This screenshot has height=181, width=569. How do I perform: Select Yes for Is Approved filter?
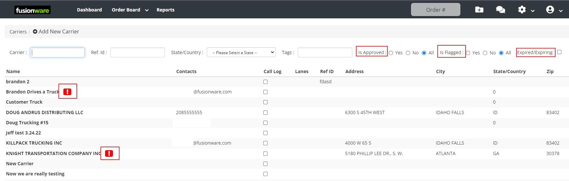[x=391, y=53]
